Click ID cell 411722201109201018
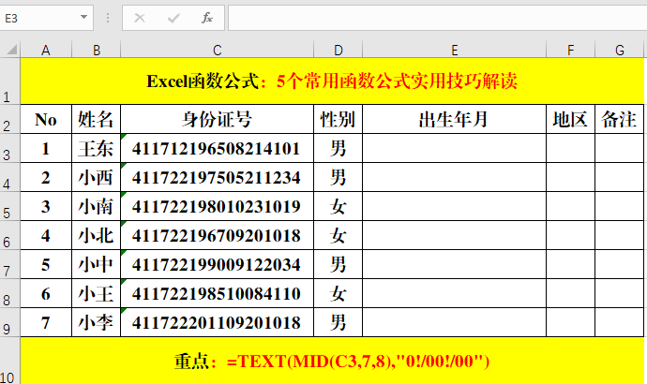 click(217, 322)
